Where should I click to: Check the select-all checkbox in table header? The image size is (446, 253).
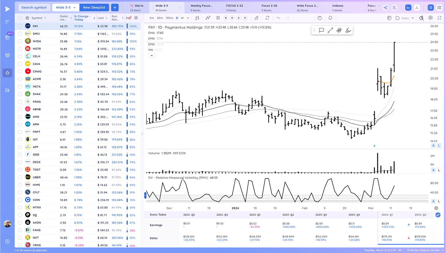(x=20, y=18)
